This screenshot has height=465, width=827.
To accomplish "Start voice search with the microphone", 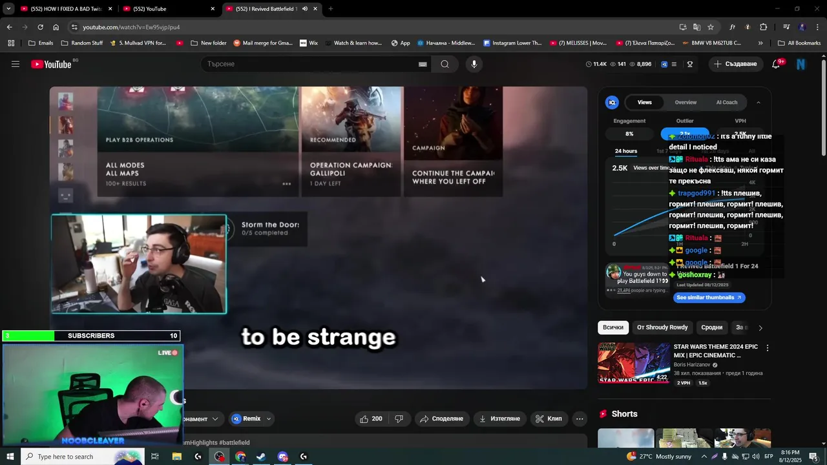I will coord(474,64).
